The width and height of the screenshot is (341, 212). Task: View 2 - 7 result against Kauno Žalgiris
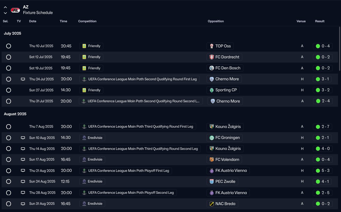click(323, 127)
